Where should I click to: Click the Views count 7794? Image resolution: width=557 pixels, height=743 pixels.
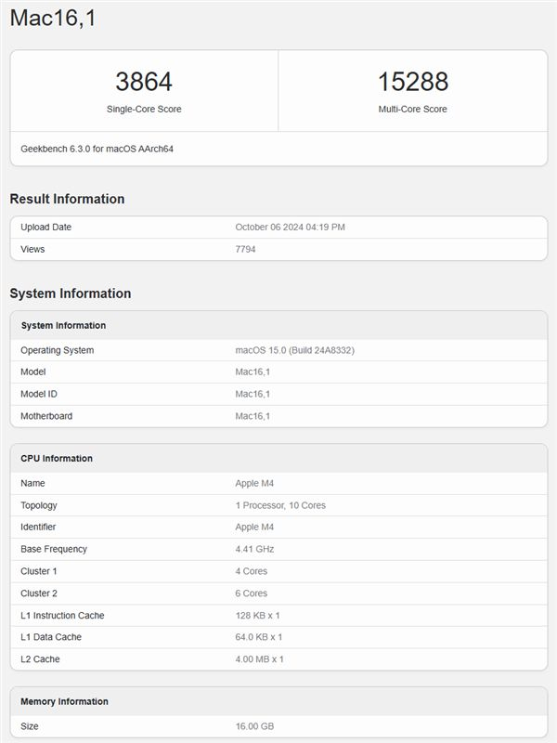[x=246, y=249]
